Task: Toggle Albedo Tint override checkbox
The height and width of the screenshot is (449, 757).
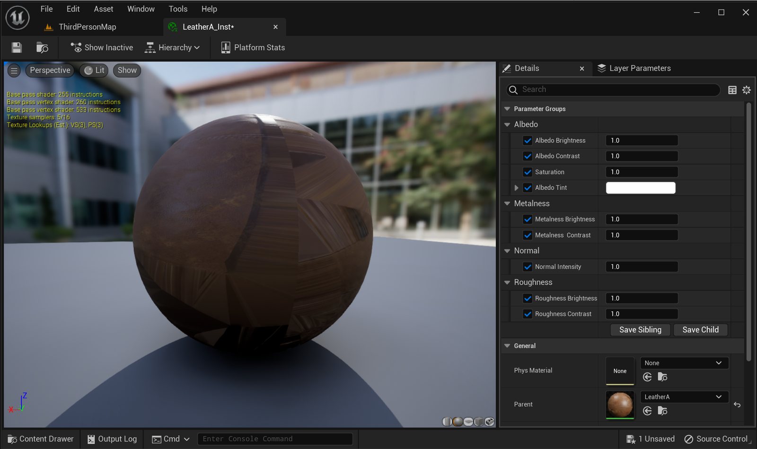Action: [528, 188]
